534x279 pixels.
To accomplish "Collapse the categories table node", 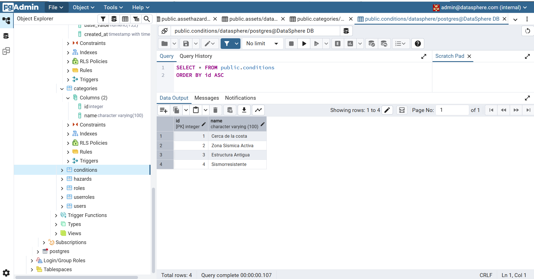I will click(62, 89).
